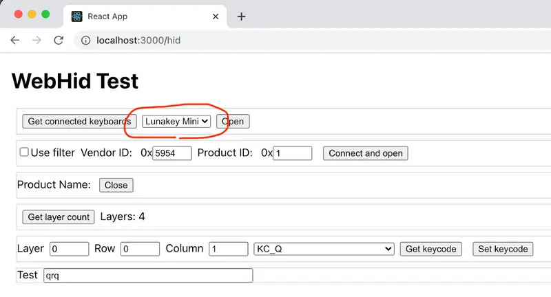Open the Lunakey Mini keyboard dropdown
The height and width of the screenshot is (297, 551).
pos(176,121)
